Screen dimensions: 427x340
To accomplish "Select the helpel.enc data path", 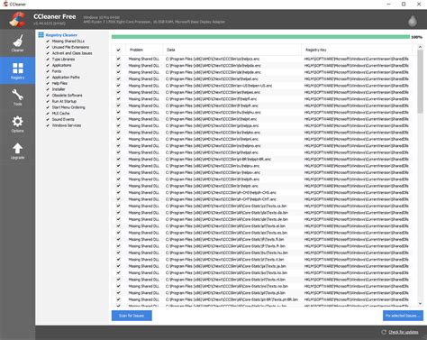I will point(212,78).
